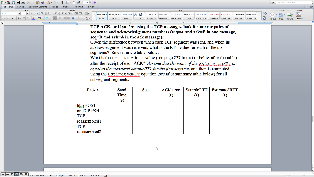Toggle underline formatting
Image resolution: width=314 pixels, height=177 pixels.
click(x=13, y=17)
